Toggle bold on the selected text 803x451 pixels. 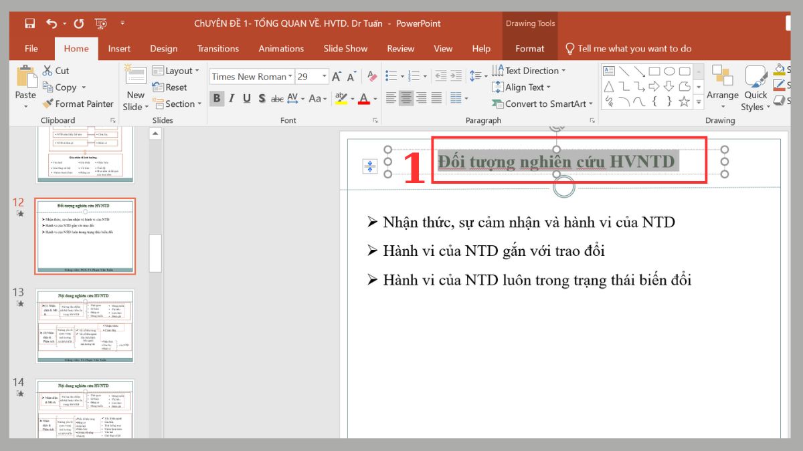point(217,98)
